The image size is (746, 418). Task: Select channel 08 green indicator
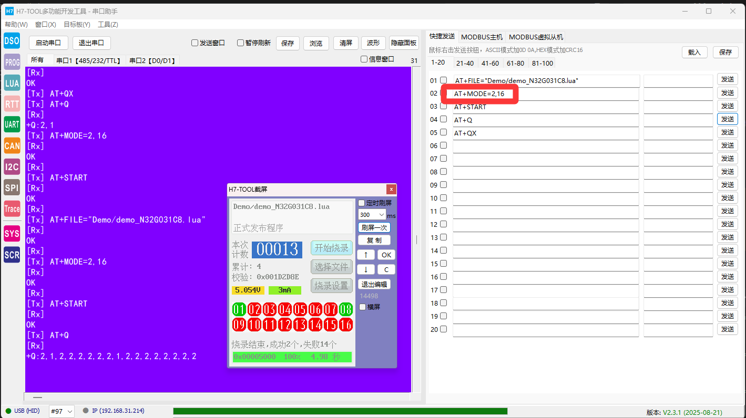346,309
